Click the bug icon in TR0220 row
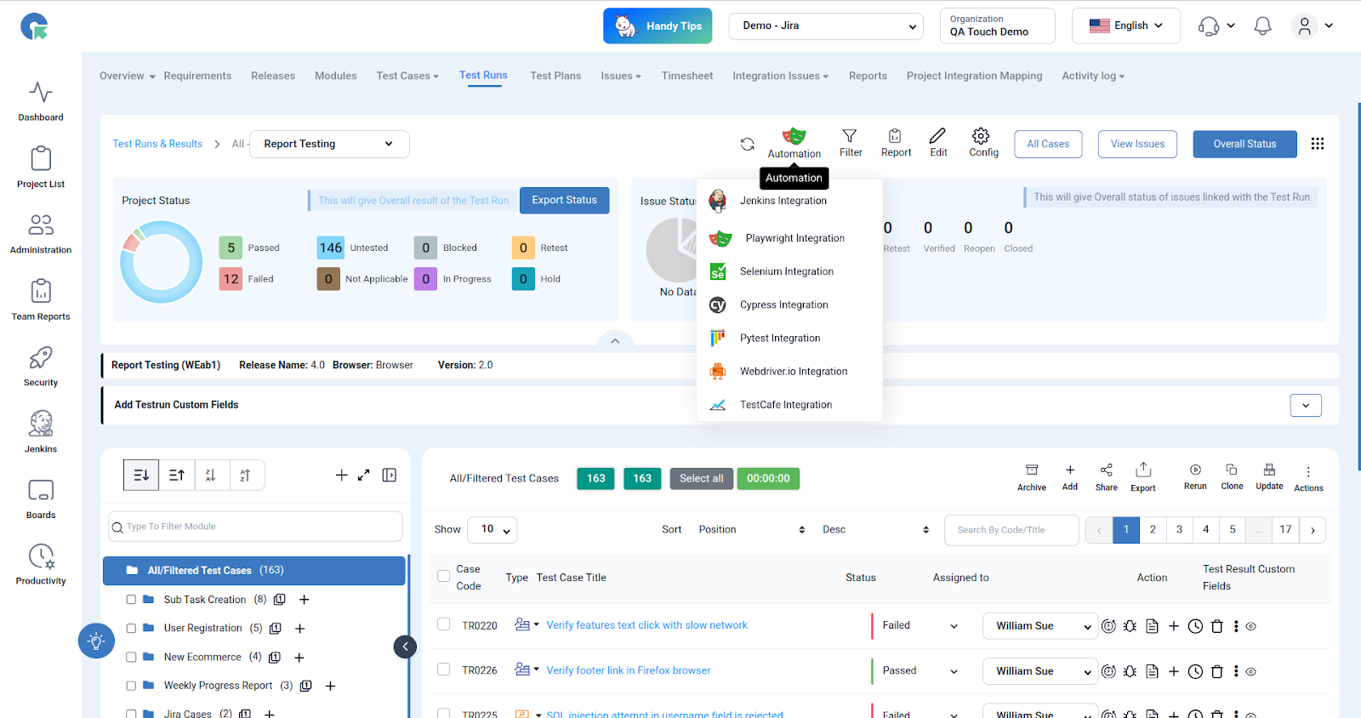The width and height of the screenshot is (1361, 718). click(x=1130, y=626)
